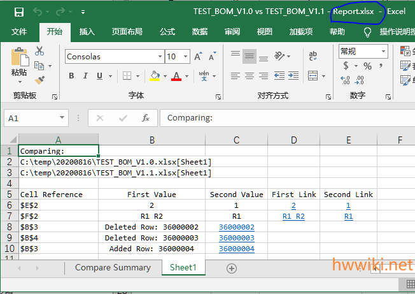Click the Save icon in title bar
The width and height of the screenshot is (415, 294).
[x=18, y=12]
